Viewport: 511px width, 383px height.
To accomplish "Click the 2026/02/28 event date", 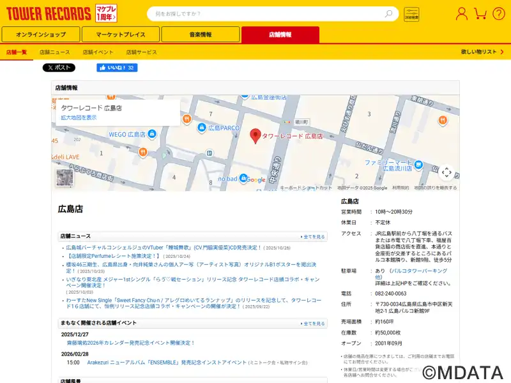I will tap(75, 354).
